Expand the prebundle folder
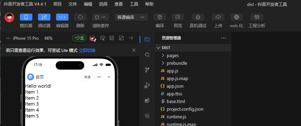301x126 pixels. pyautogui.click(x=193, y=63)
